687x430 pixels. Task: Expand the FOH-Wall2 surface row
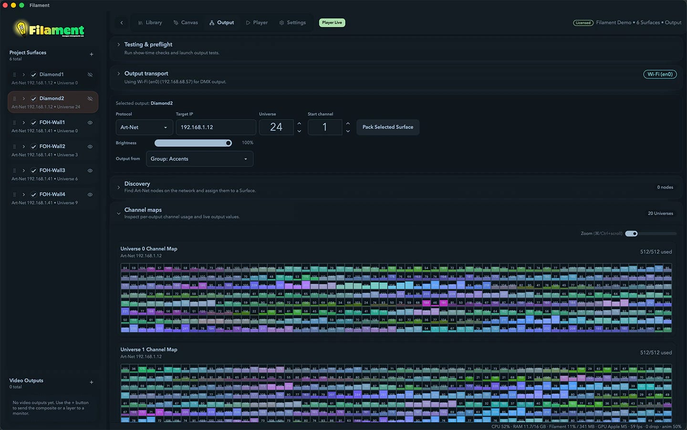23,146
